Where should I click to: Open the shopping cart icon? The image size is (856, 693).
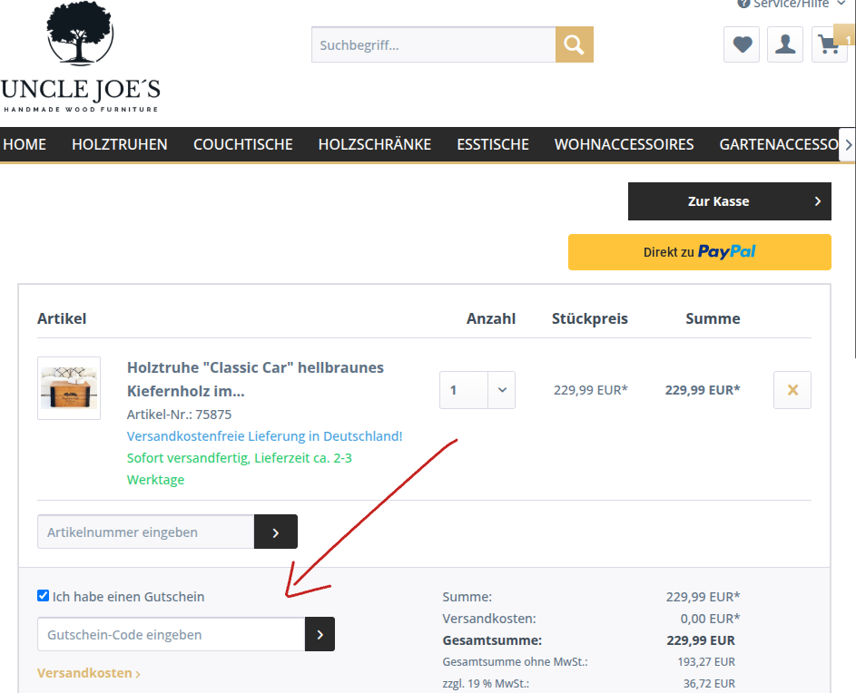(830, 44)
